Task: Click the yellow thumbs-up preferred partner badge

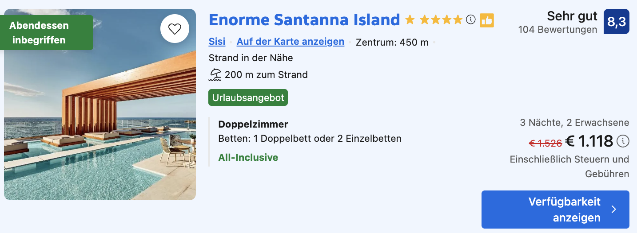Action: (x=487, y=20)
